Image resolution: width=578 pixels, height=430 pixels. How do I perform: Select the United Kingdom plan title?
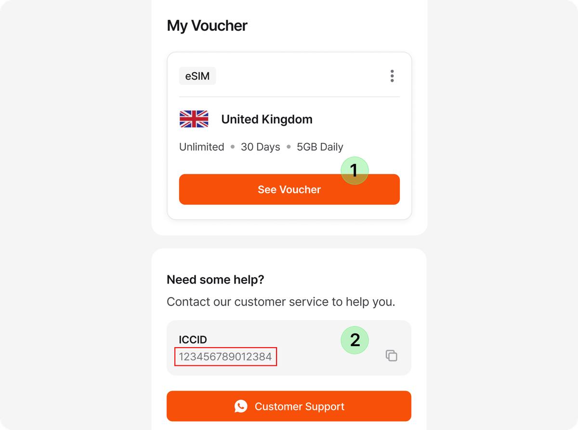click(266, 119)
